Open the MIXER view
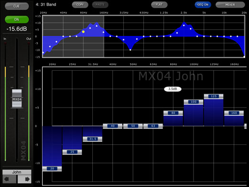 pos(230,5)
